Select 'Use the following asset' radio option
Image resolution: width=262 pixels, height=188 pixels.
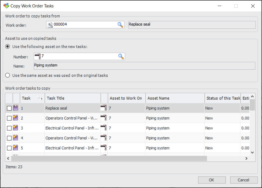pos(8,47)
